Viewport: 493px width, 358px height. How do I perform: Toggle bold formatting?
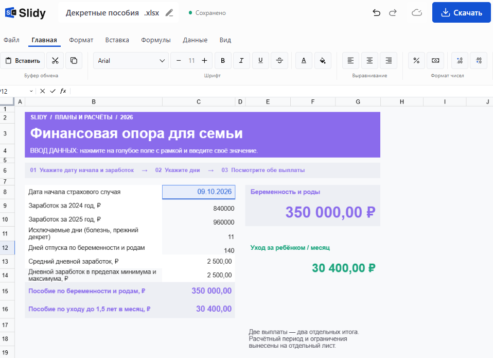click(x=223, y=61)
